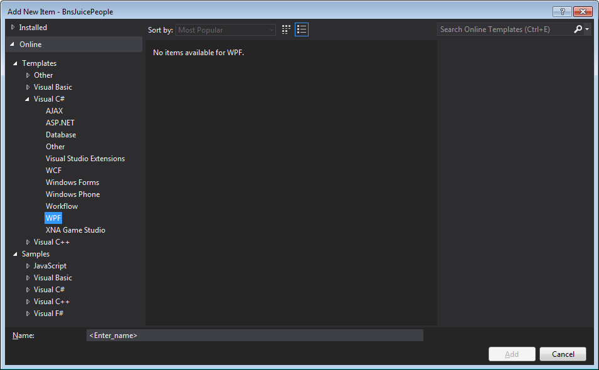This screenshot has width=599, height=370.
Task: Open the search options dropdown arrow
Action: (x=587, y=29)
